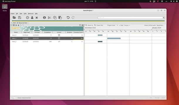
Task: Copy with the duplicate pages icon
Action: [55, 17]
